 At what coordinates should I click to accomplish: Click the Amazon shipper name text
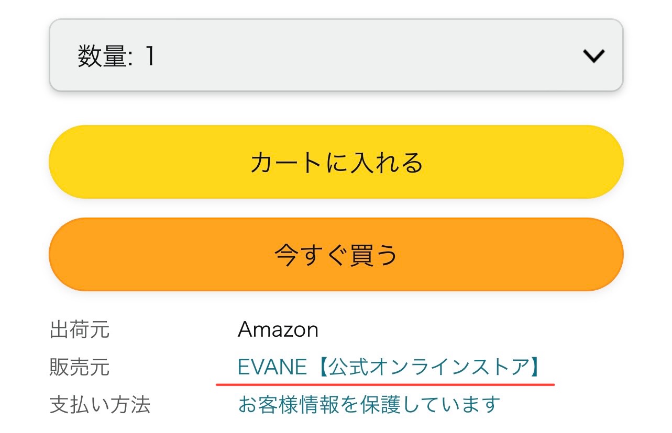tap(278, 330)
